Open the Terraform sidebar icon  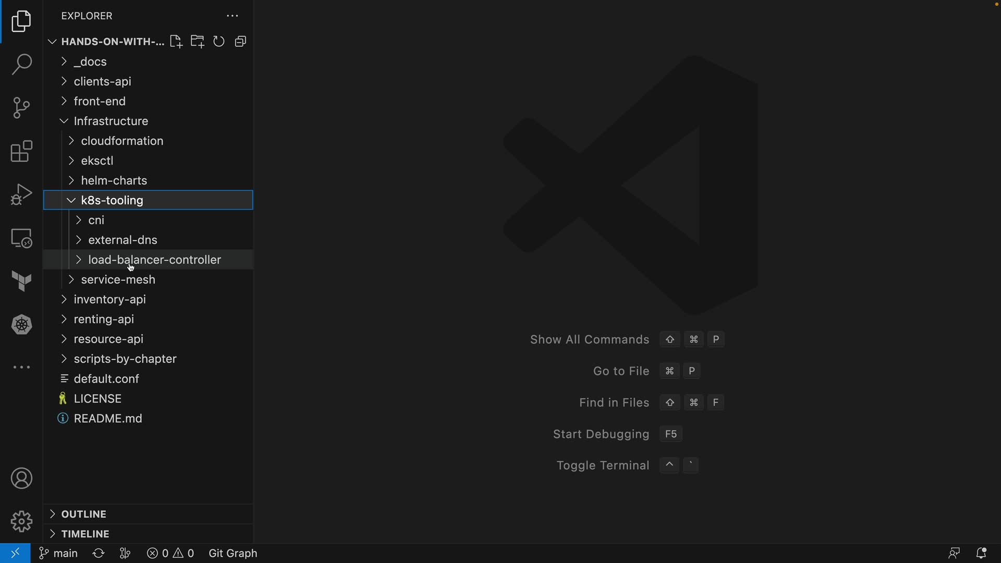(x=21, y=281)
